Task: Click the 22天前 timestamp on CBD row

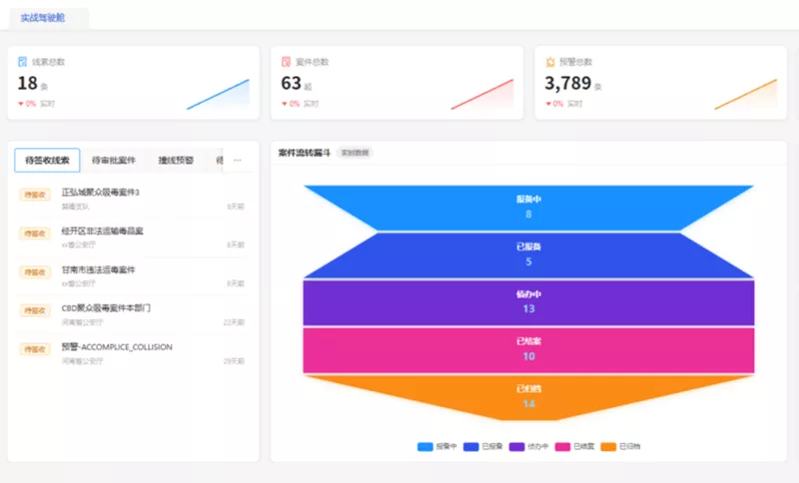Action: 234,322
